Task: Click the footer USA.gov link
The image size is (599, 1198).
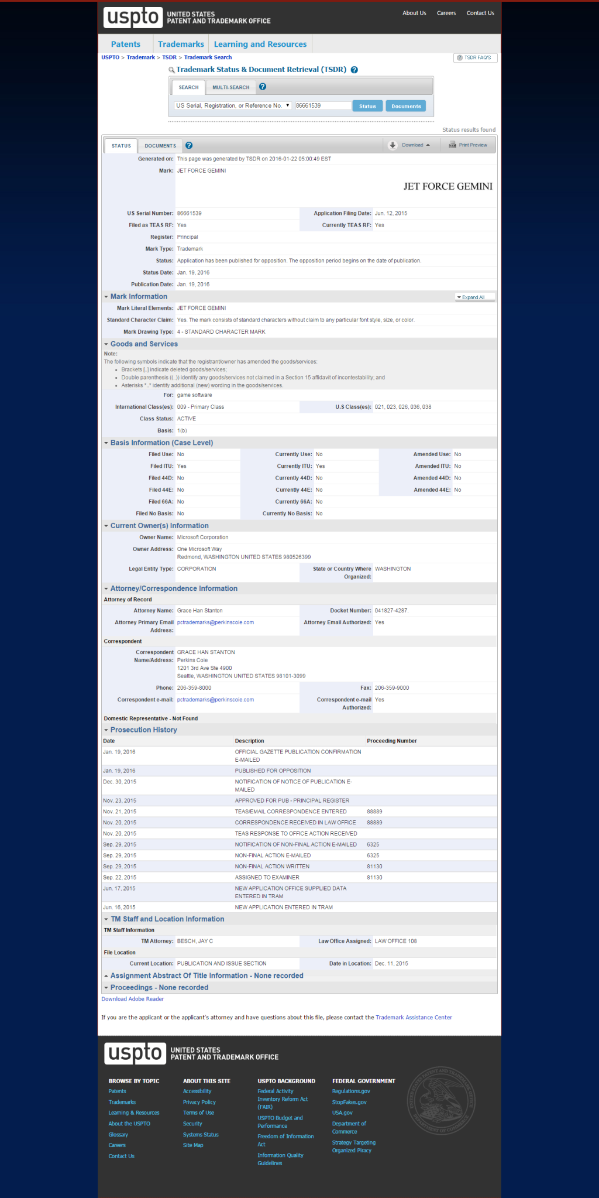Action: click(342, 1113)
